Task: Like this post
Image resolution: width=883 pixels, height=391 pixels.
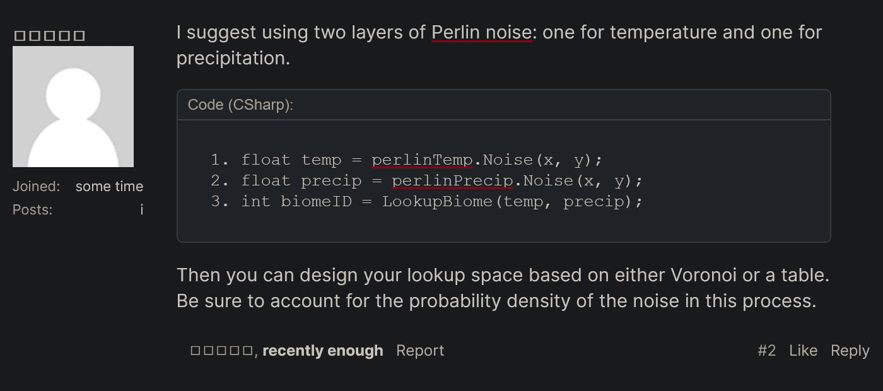Action: pyautogui.click(x=803, y=351)
